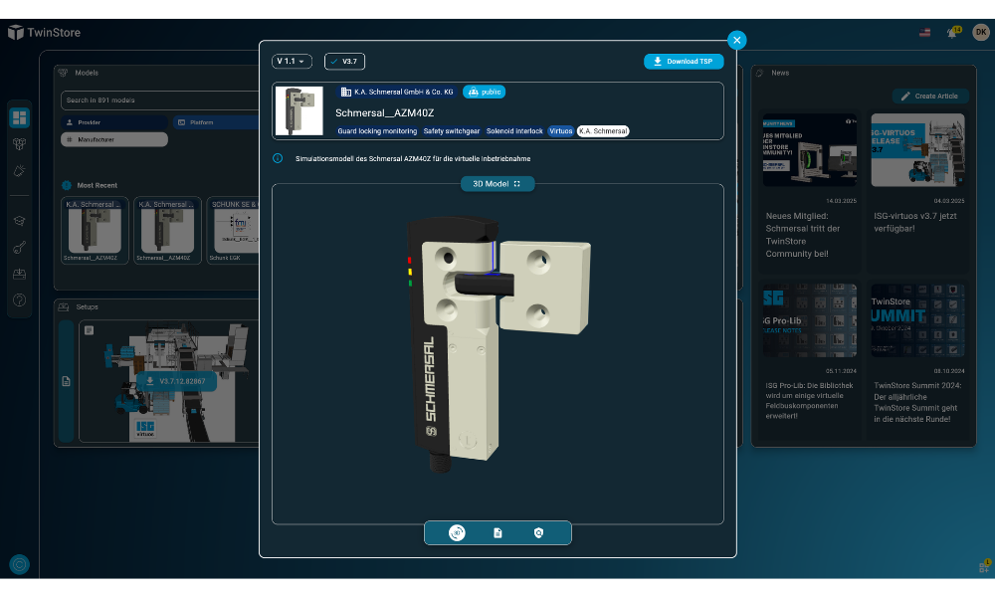Image resolution: width=995 pixels, height=597 pixels.
Task: Open the Schmersal joins TwinStore news article
Action: [809, 192]
